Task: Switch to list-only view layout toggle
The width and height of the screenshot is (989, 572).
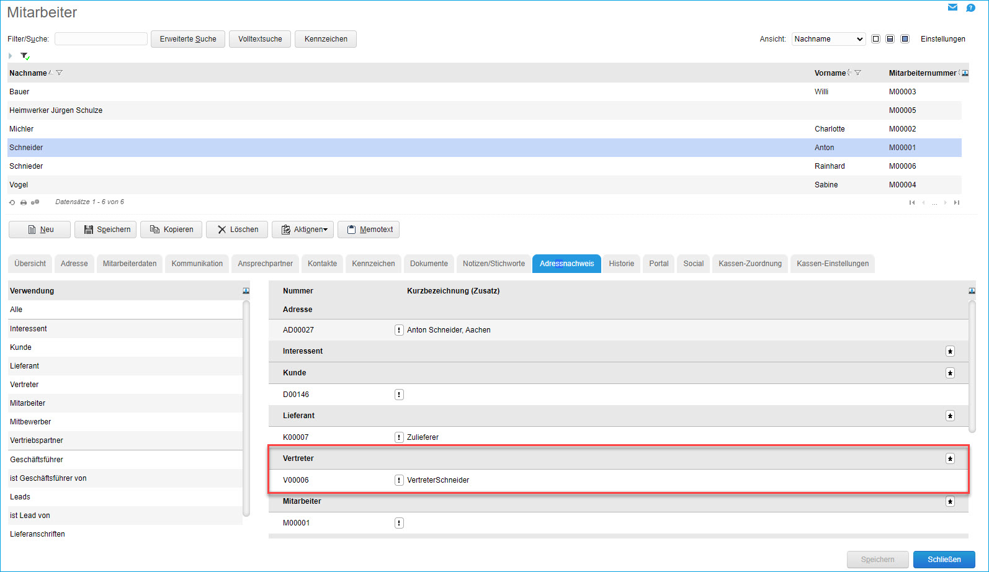Action: pos(875,39)
